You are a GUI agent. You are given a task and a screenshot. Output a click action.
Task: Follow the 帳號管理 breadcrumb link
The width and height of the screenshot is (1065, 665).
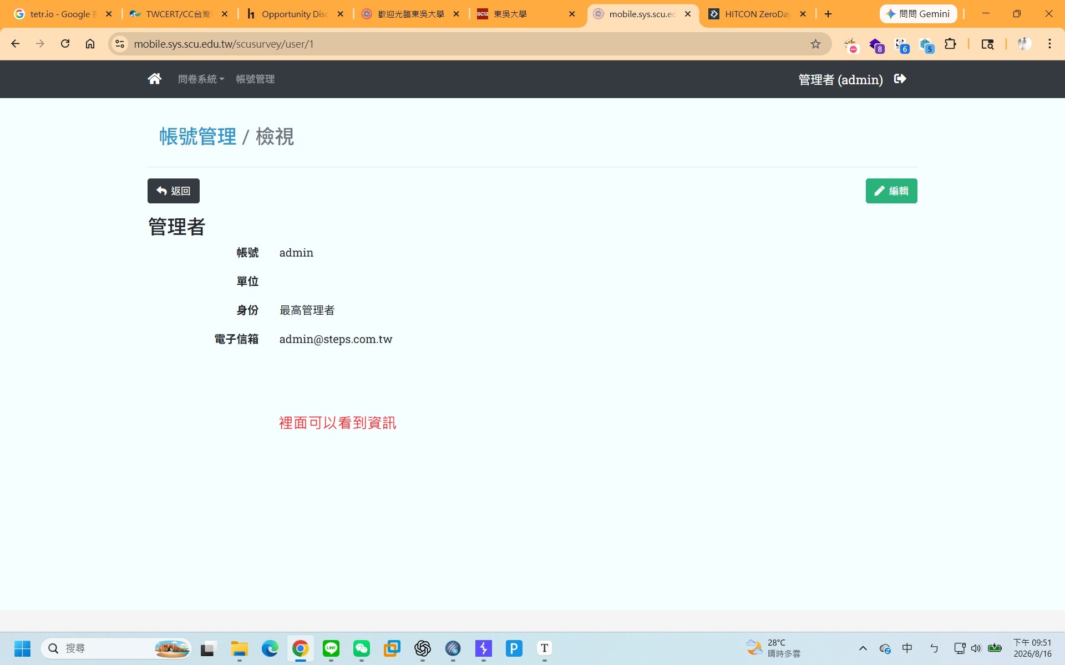[x=198, y=136]
